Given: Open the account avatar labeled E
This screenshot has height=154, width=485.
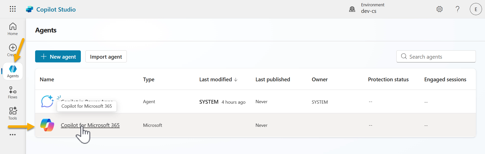Looking at the screenshot, I should 476,9.
